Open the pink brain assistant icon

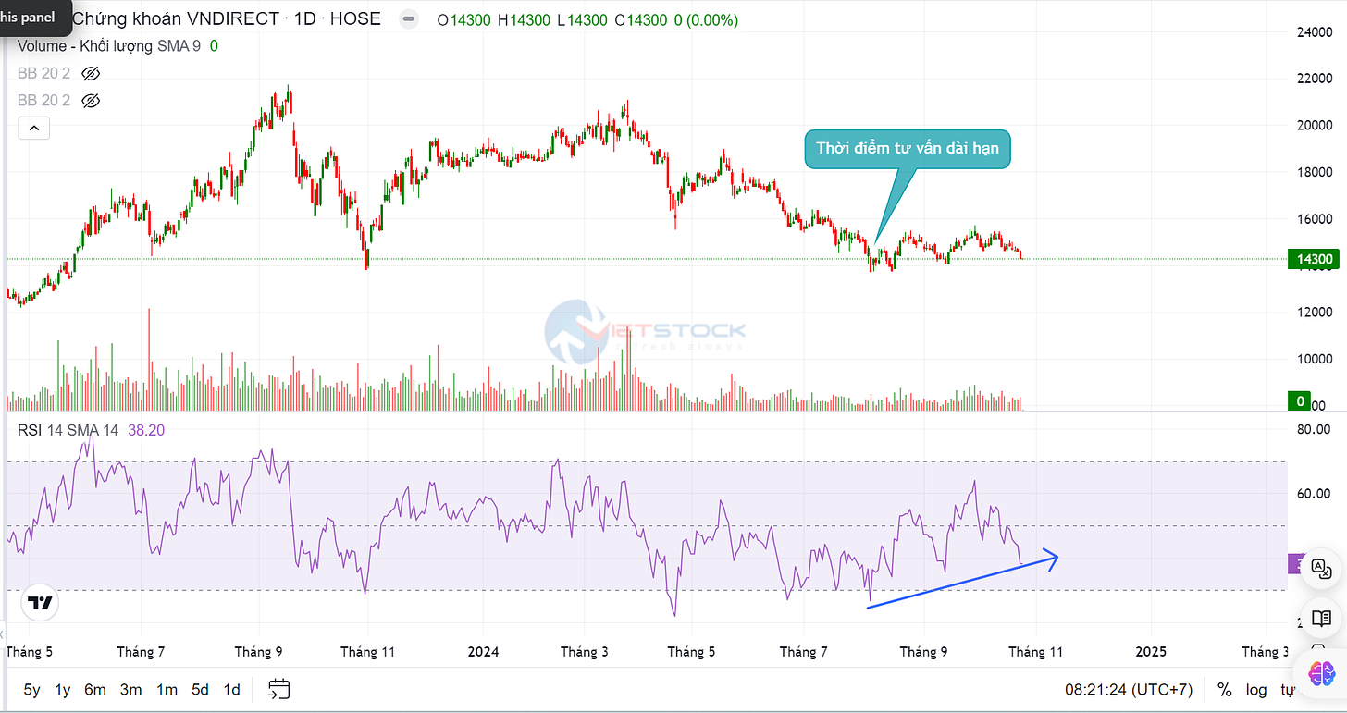[x=1321, y=674]
